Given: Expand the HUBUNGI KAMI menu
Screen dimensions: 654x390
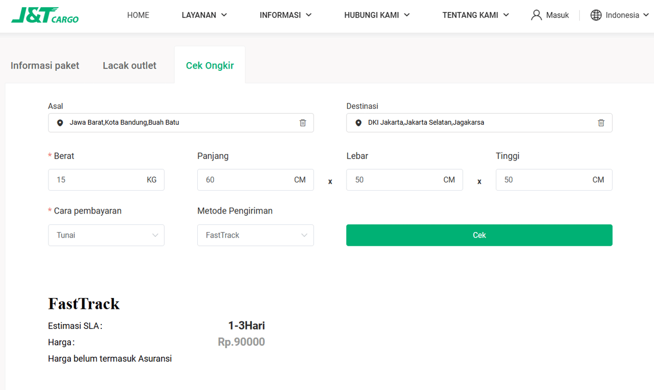Looking at the screenshot, I should pos(377,15).
